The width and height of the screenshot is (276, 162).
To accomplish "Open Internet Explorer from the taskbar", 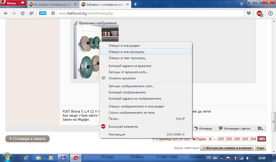I will click(26, 158).
